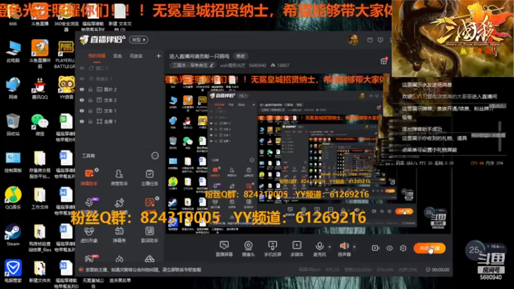Click room ID 5680940 in header
The width and height of the screenshot is (514, 289).
click(258, 66)
